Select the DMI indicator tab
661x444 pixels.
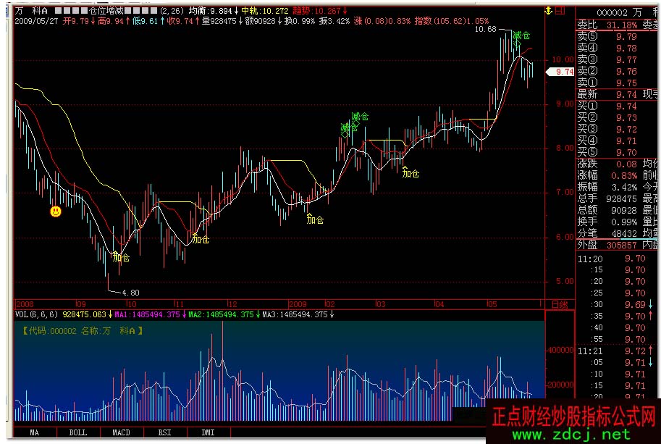coord(208,432)
